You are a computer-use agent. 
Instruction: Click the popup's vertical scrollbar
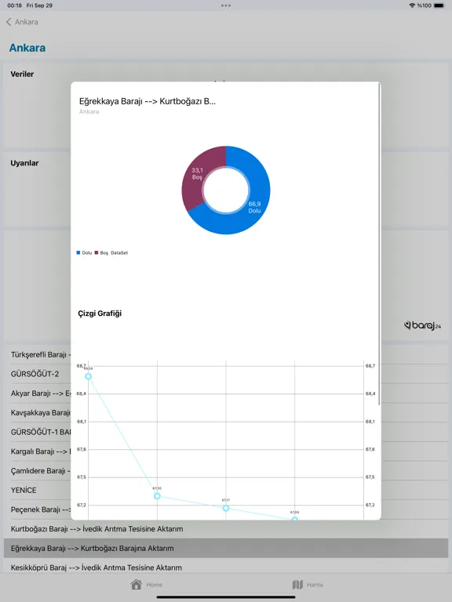pos(379,244)
